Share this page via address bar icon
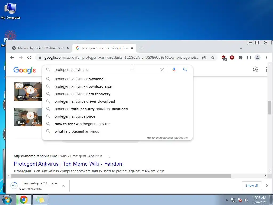The image size is (273, 205). click(x=204, y=57)
